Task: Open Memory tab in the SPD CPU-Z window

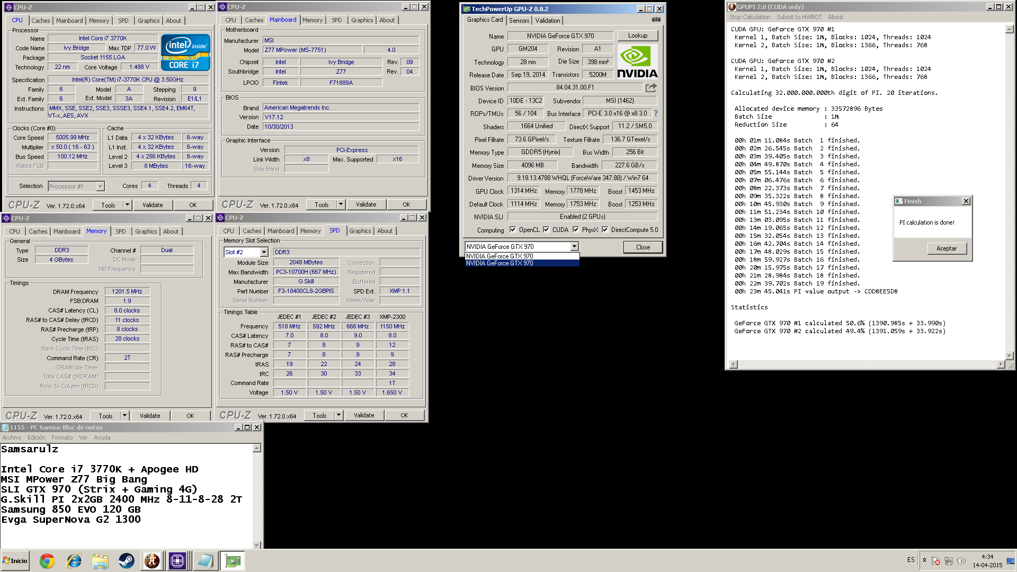Action: coord(310,231)
